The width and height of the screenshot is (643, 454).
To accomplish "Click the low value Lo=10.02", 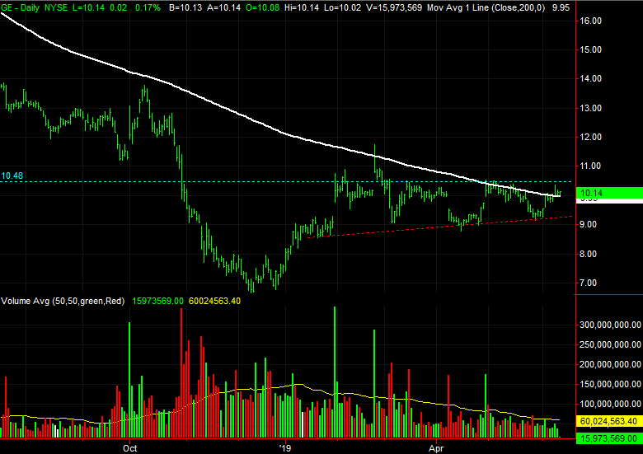I will (x=342, y=7).
